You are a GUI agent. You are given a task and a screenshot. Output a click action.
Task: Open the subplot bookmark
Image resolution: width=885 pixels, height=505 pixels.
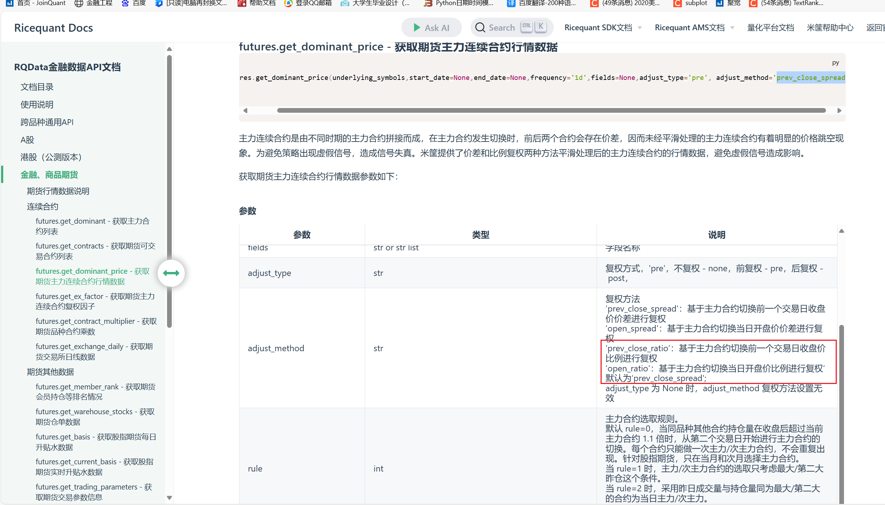(690, 3)
